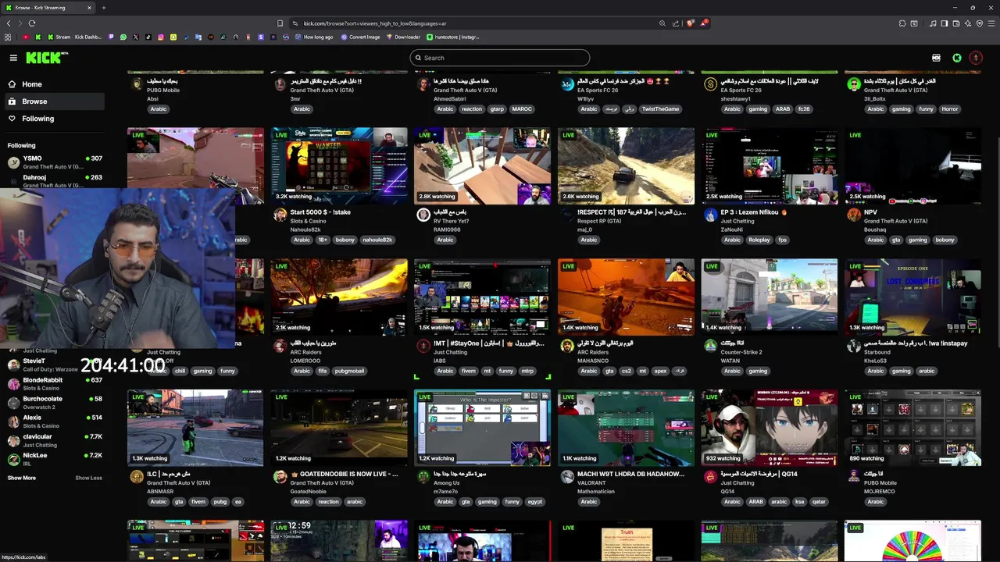The image size is (1000, 562).
Task: Open the X bookmark icon
Action: [136, 37]
